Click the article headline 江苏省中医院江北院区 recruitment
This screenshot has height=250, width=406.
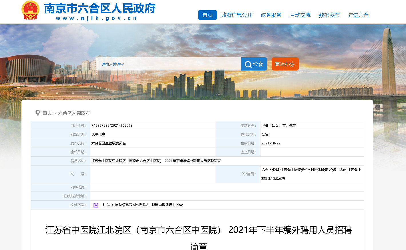[x=198, y=237]
